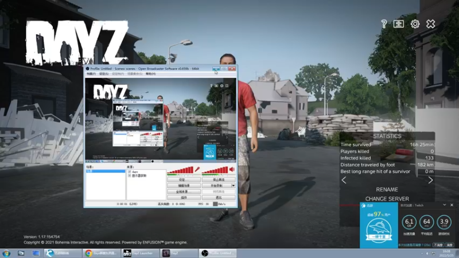Switch to OBS window in taskbar
Viewport: 459px width, 258px height.
coord(217,253)
